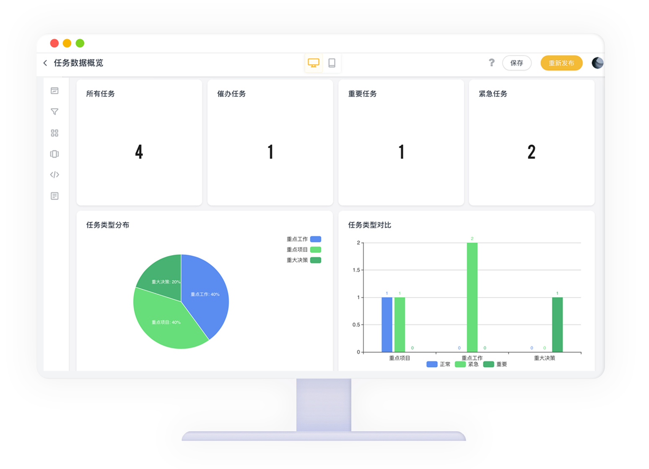Click the 保存 button
Screen dimensions: 649x469
click(517, 63)
